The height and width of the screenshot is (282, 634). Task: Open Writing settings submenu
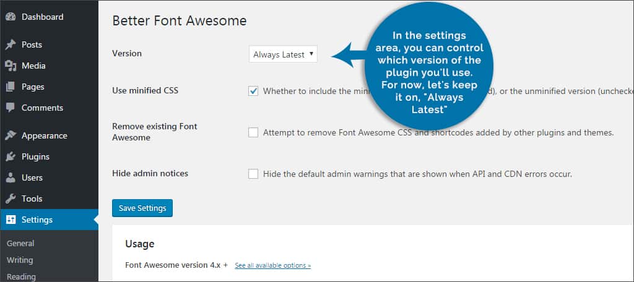[x=20, y=260]
